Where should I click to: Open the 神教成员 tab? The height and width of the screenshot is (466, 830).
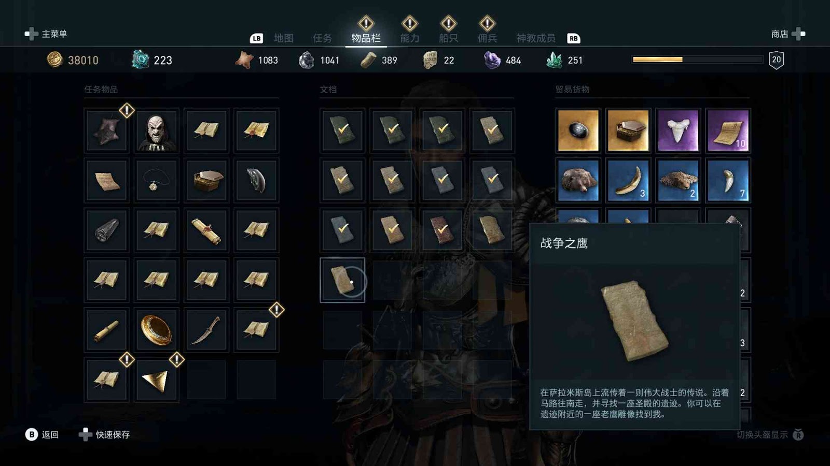[536, 38]
